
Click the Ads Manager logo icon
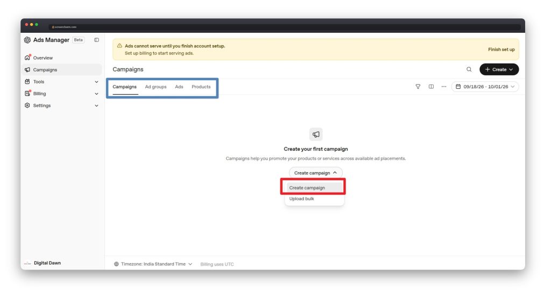pyautogui.click(x=27, y=40)
